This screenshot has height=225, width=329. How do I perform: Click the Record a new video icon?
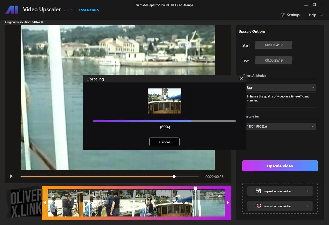pyautogui.click(x=258, y=206)
